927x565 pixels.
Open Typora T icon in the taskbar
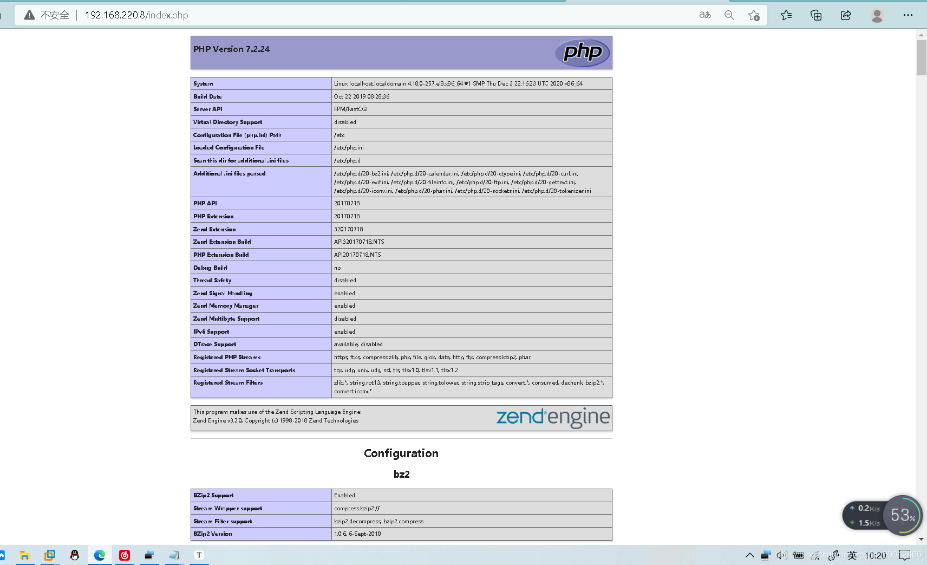[199, 555]
